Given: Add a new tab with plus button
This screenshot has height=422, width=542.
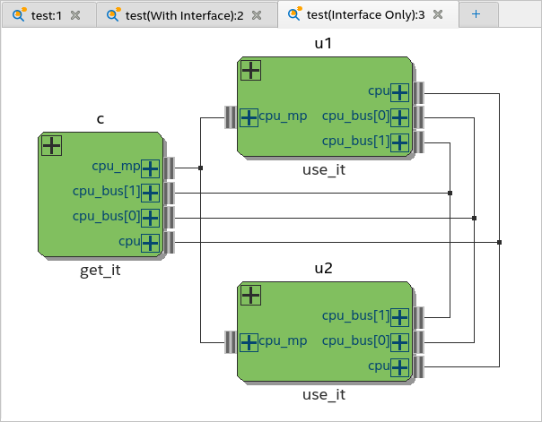Looking at the screenshot, I should click(x=476, y=14).
